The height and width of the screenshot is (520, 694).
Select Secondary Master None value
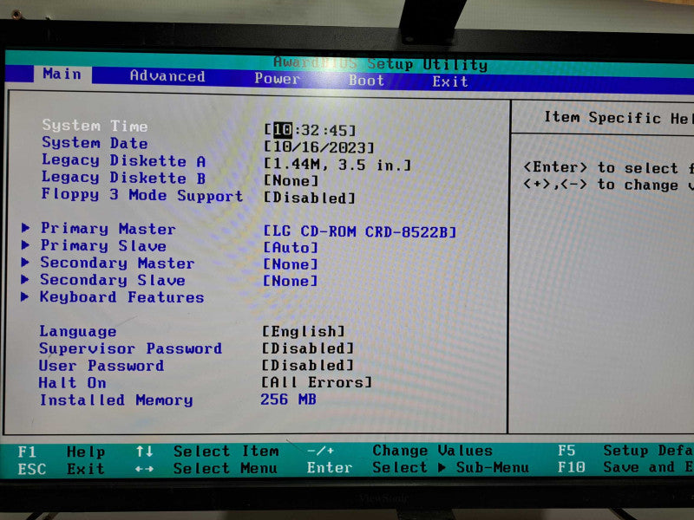point(291,264)
